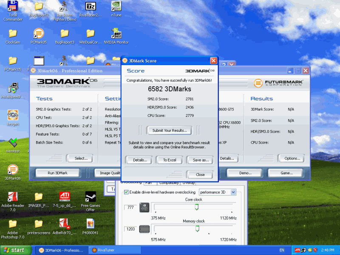Open the Windows start button
The width and height of the screenshot is (340, 255).
pos(16,250)
